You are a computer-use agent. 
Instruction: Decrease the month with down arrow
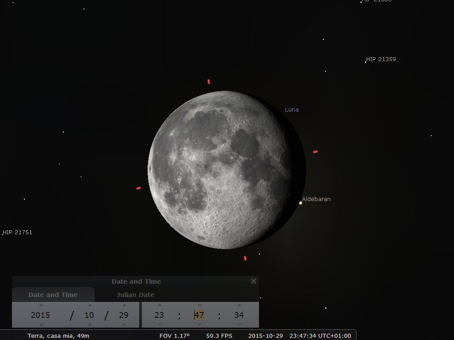(x=90, y=325)
